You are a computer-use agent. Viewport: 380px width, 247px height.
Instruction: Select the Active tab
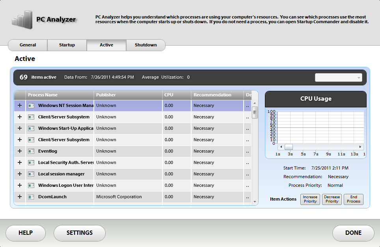(x=106, y=45)
